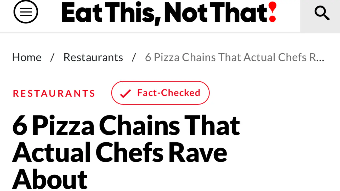
Task: Click the article headline's first line
Action: click(x=126, y=126)
